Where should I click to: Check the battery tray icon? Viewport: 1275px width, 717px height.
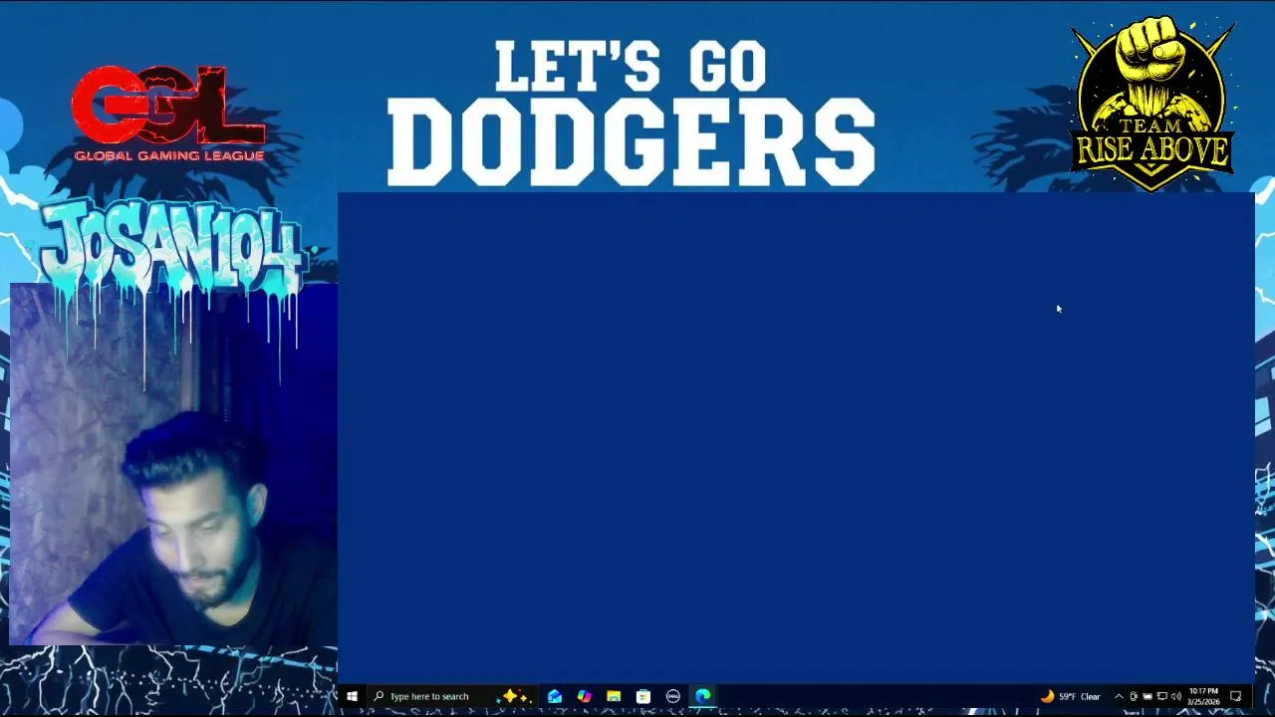click(x=1147, y=696)
